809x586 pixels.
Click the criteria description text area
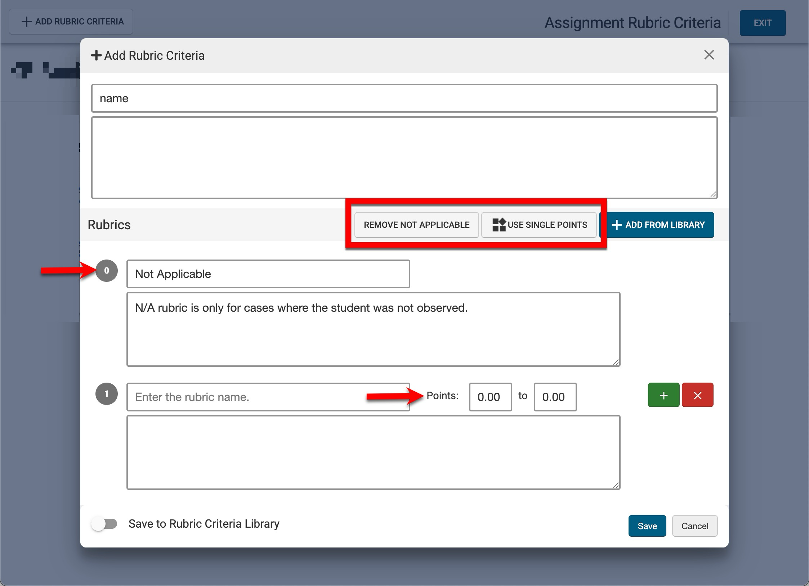coord(404,158)
